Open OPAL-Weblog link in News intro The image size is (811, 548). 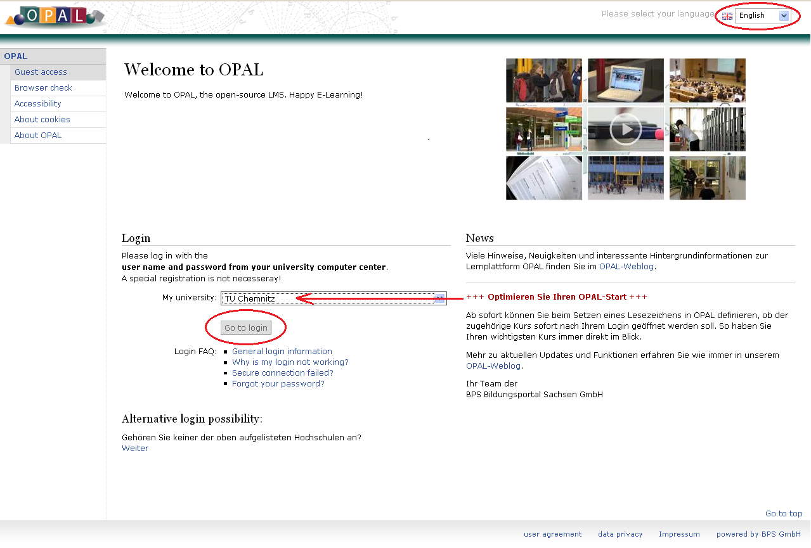[x=626, y=267]
